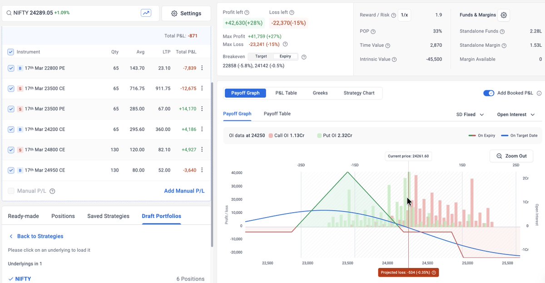This screenshot has width=545, height=283.
Task: Select Expiry in Breakeven toggle
Action: 285,56
